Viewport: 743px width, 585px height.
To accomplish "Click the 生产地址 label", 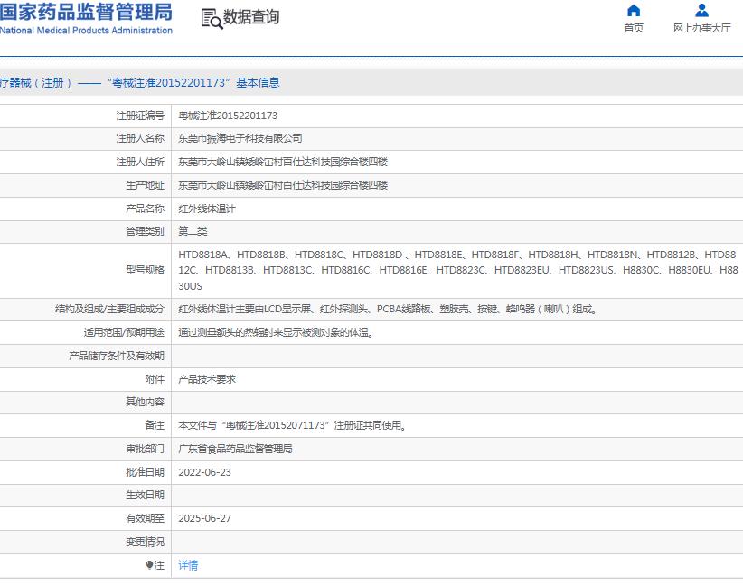I will [x=145, y=185].
